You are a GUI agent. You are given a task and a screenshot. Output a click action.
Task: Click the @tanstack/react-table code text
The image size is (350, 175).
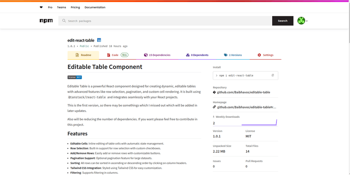point(87,97)
